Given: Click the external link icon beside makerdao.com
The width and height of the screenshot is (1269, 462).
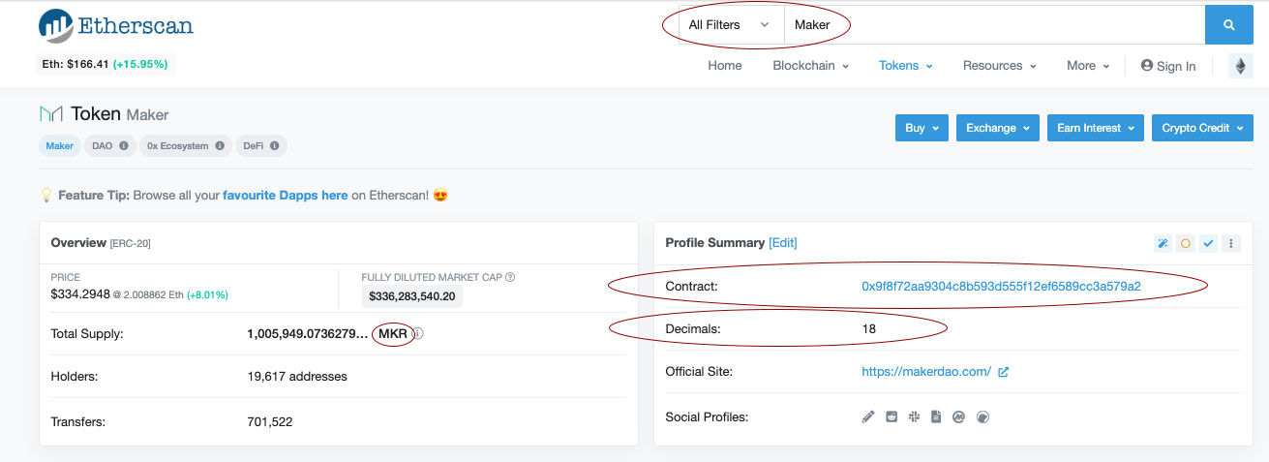Looking at the screenshot, I should coord(1003,372).
